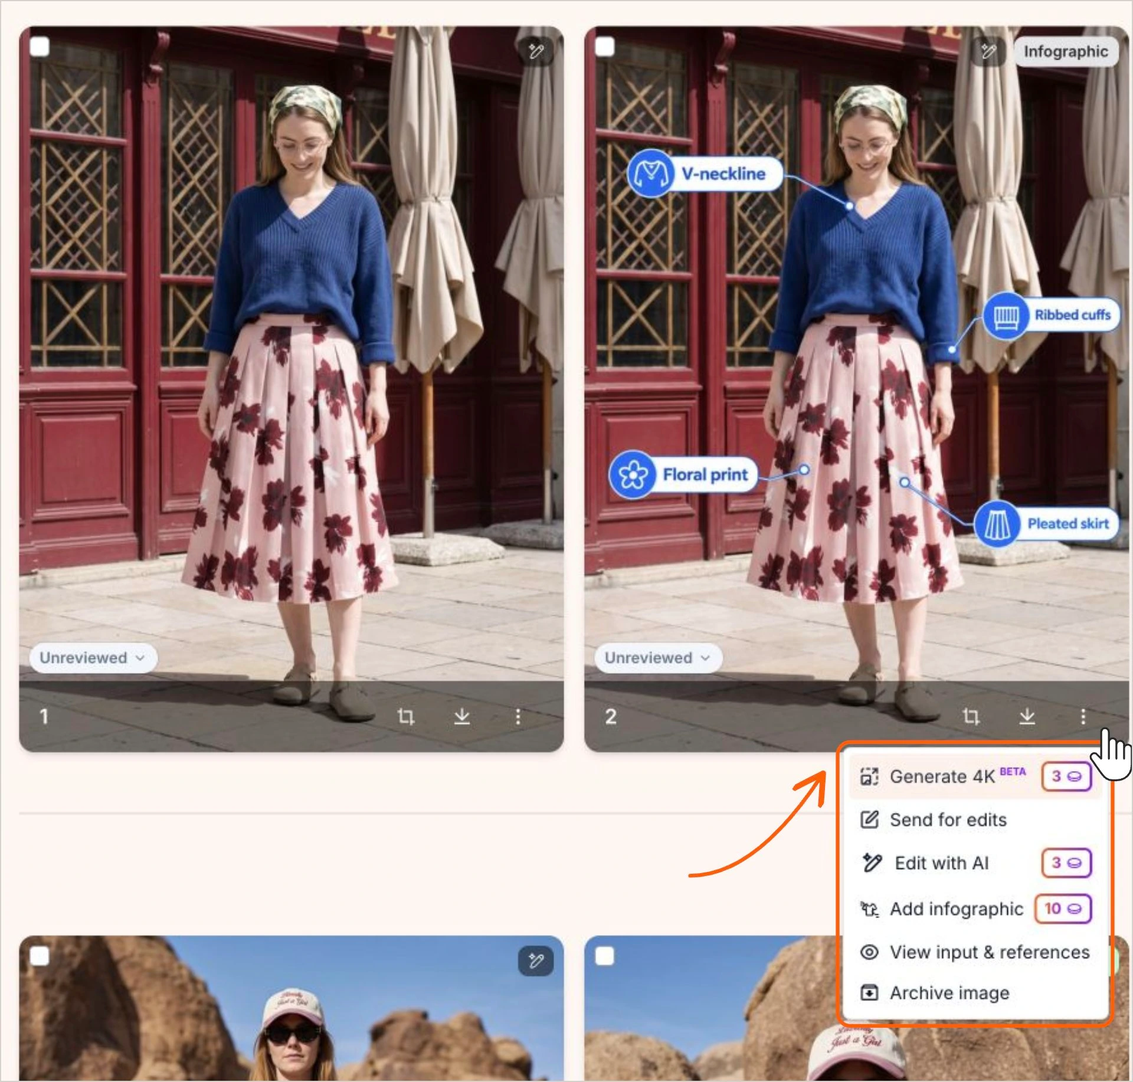Download image 2
This screenshot has width=1133, height=1082.
[1027, 717]
